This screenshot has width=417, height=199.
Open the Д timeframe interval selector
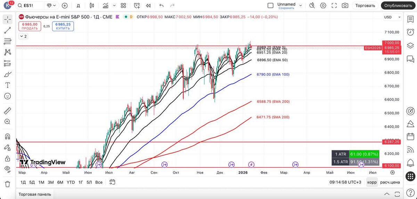(x=78, y=6)
